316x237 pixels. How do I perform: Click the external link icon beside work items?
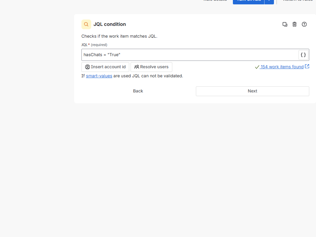click(307, 67)
